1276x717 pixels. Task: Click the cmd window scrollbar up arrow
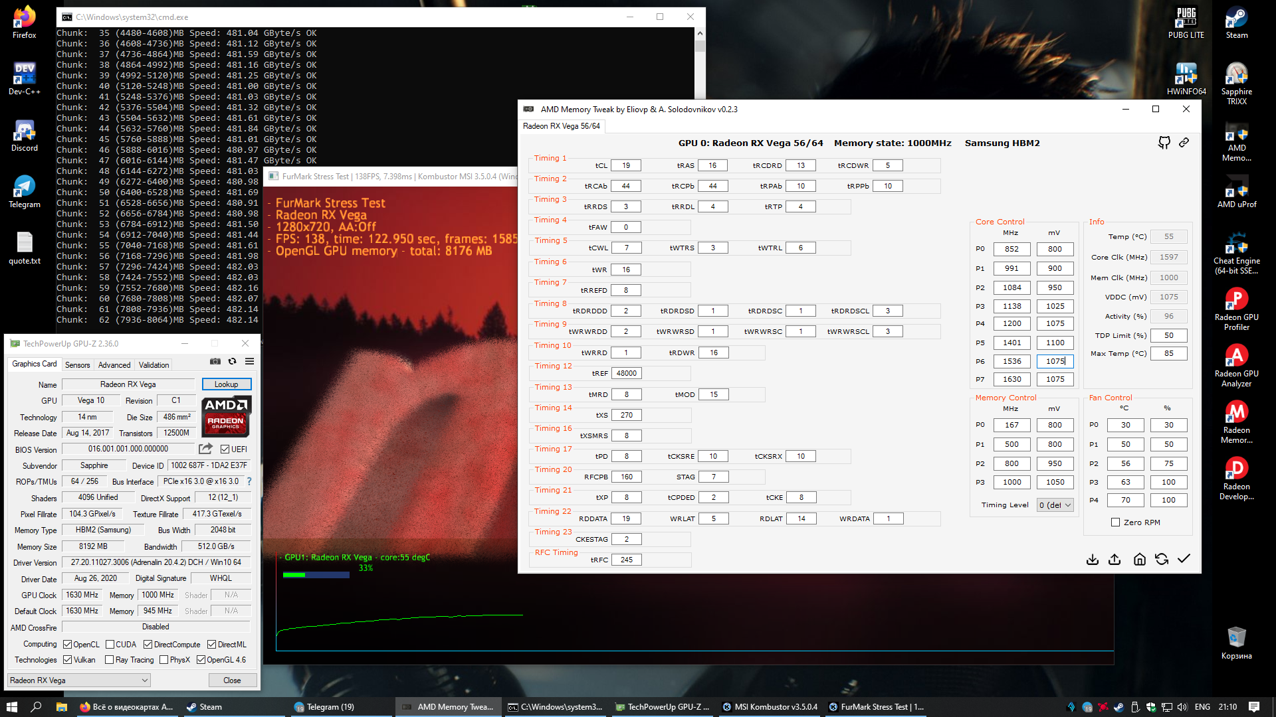700,33
